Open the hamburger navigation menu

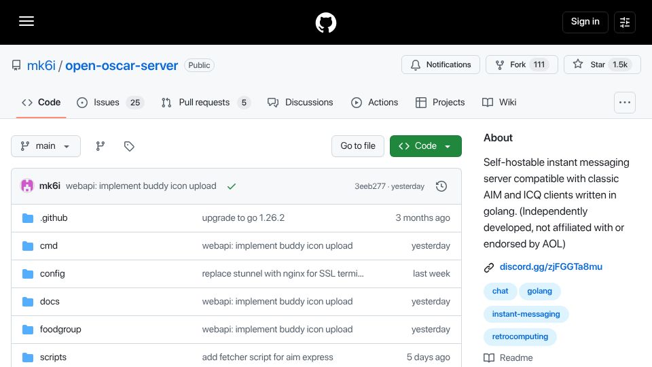click(x=26, y=21)
